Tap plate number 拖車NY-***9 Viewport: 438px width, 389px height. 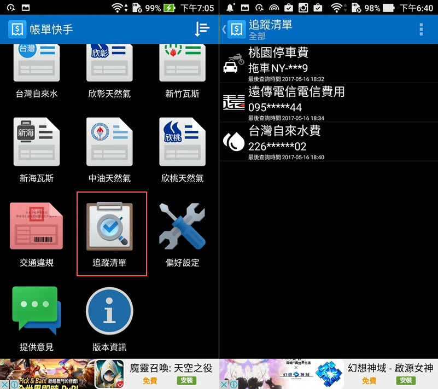tap(278, 68)
